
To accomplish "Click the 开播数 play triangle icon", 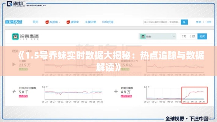I will tap(14, 64).
